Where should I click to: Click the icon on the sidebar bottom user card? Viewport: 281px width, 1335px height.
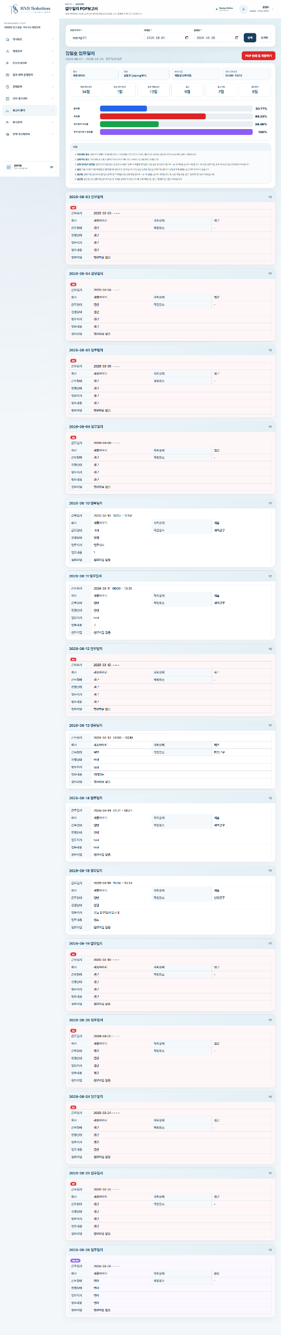[8, 166]
